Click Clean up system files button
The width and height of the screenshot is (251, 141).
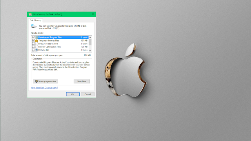click(45, 81)
